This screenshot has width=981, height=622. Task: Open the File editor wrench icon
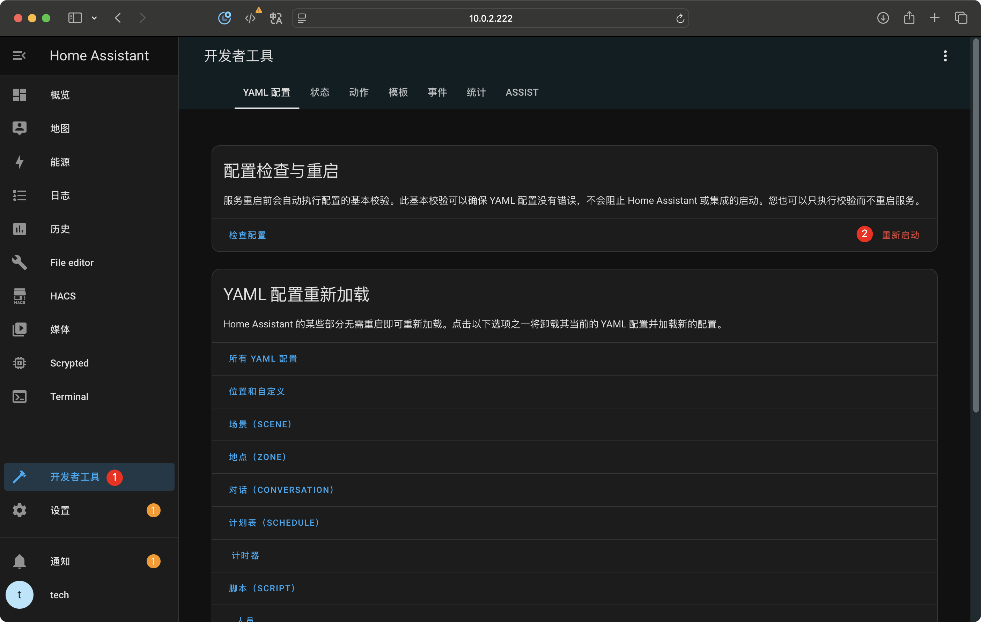[x=19, y=262]
